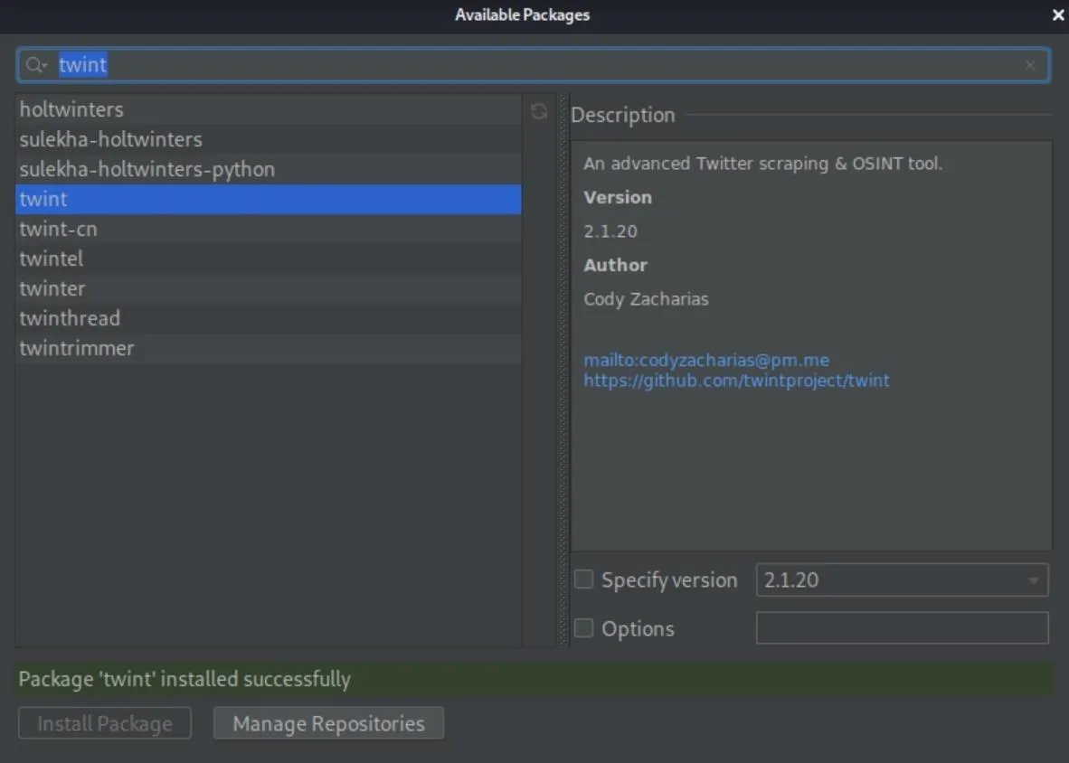Image resolution: width=1069 pixels, height=763 pixels.
Task: Click the Install Package button
Action: tap(105, 723)
